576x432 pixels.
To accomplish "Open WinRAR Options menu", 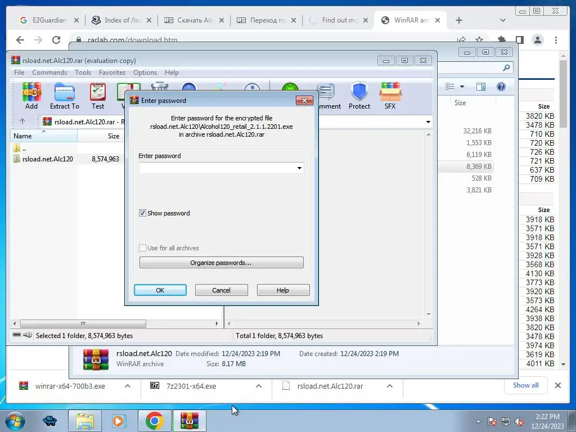I will coord(145,73).
